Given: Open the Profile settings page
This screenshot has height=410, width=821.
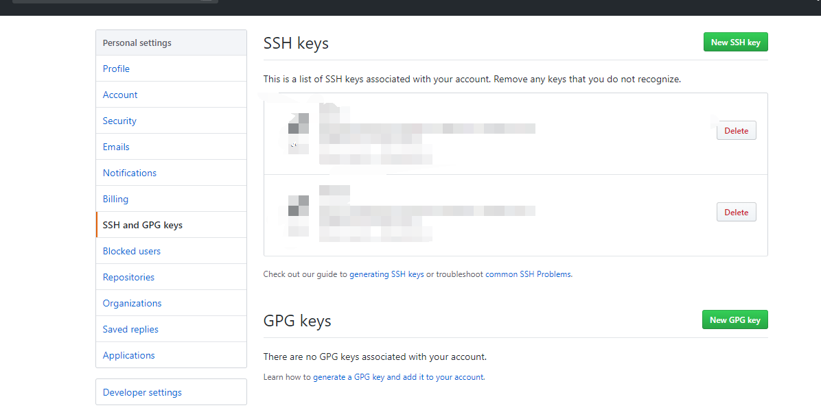Looking at the screenshot, I should pos(171,69).
